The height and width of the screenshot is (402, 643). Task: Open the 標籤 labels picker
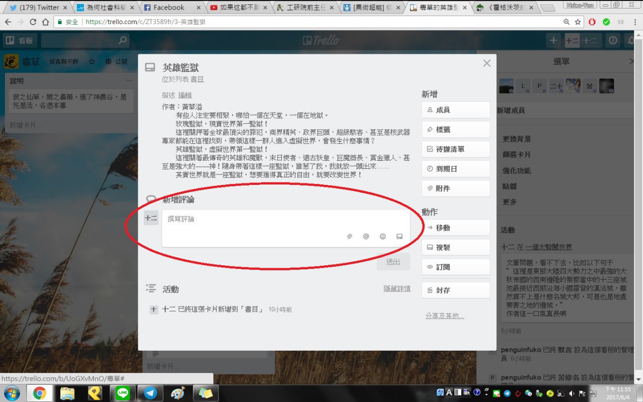(x=456, y=130)
